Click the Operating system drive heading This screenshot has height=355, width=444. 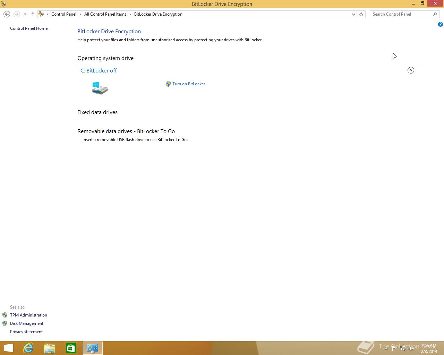(x=105, y=58)
